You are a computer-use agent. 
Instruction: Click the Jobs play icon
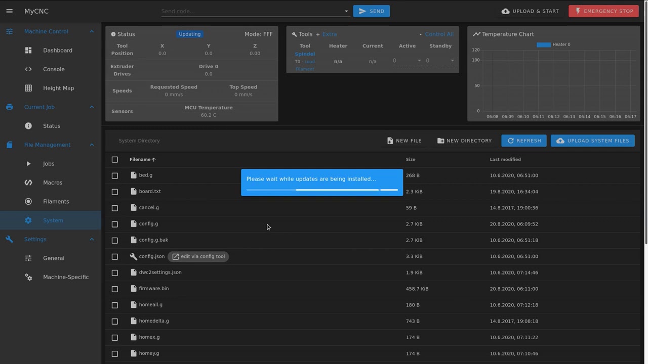28,164
